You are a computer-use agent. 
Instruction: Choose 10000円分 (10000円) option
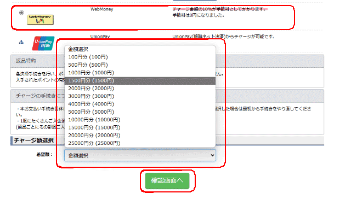coord(140,120)
